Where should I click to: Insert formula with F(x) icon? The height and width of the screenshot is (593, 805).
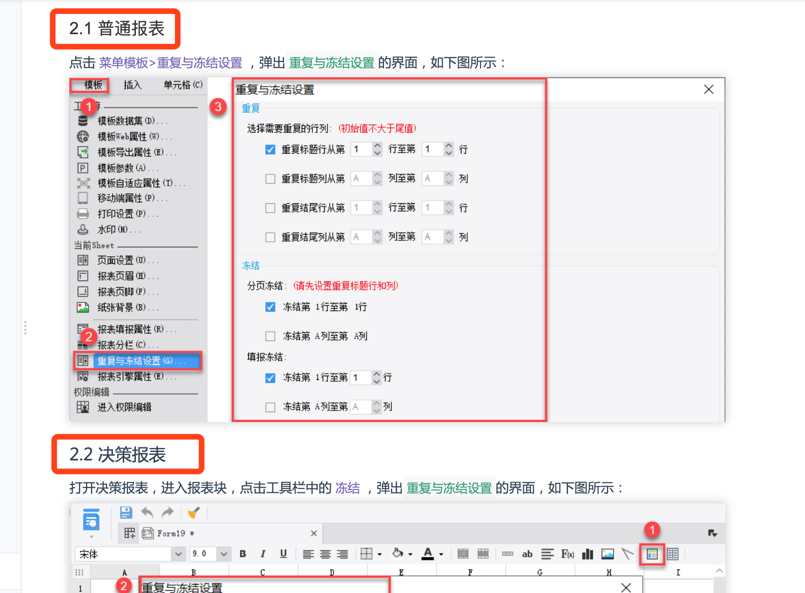coord(567,554)
